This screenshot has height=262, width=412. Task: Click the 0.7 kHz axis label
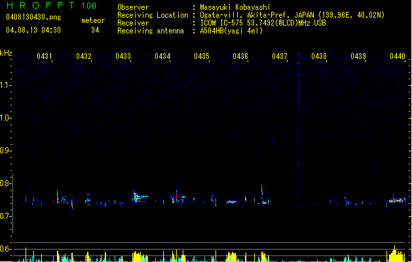(x=5, y=216)
